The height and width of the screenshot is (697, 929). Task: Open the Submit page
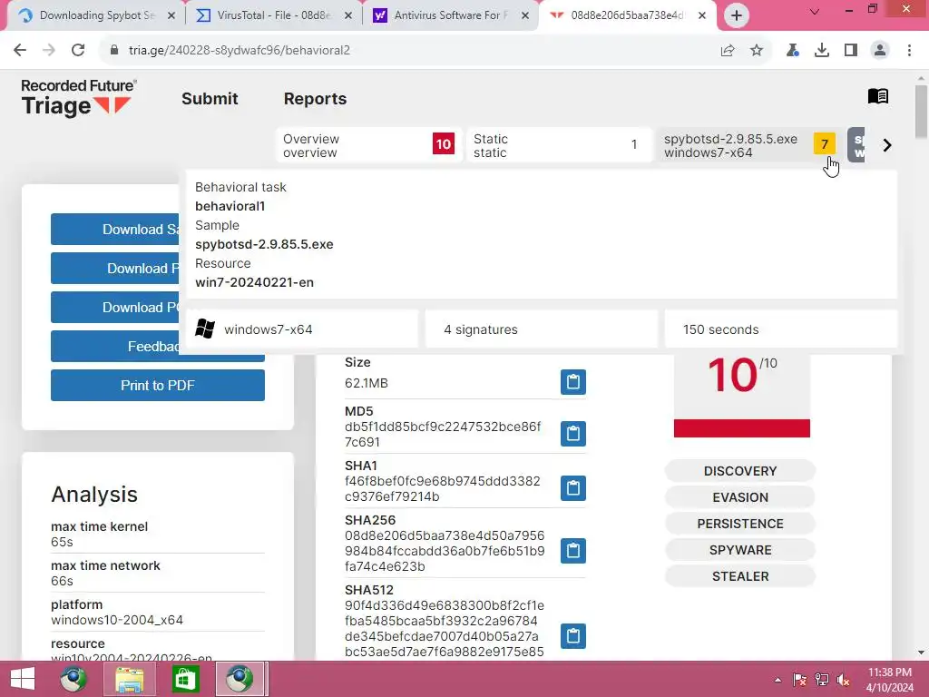[x=210, y=99]
